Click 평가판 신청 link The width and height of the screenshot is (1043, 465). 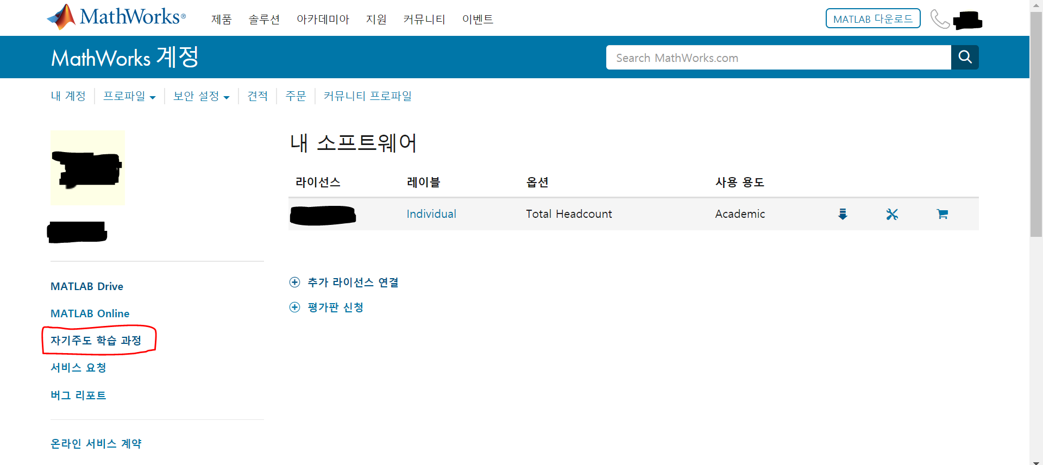pos(335,307)
